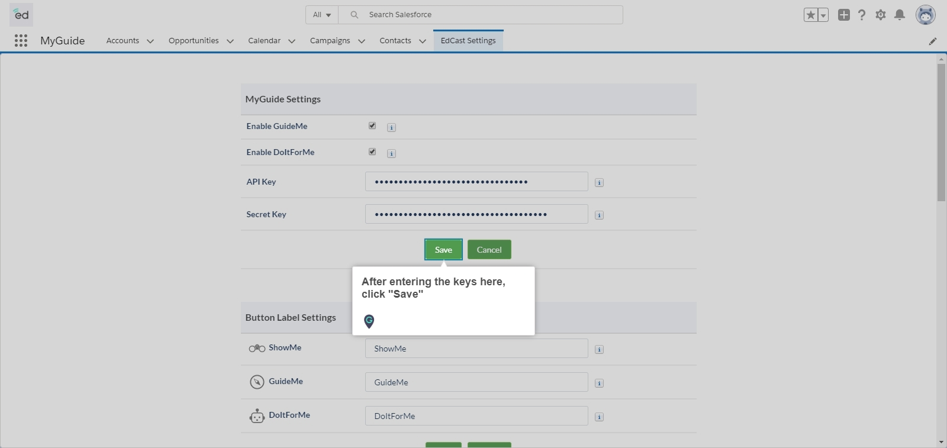Open the Campaigns tab
The width and height of the screenshot is (947, 448).
[x=330, y=40]
